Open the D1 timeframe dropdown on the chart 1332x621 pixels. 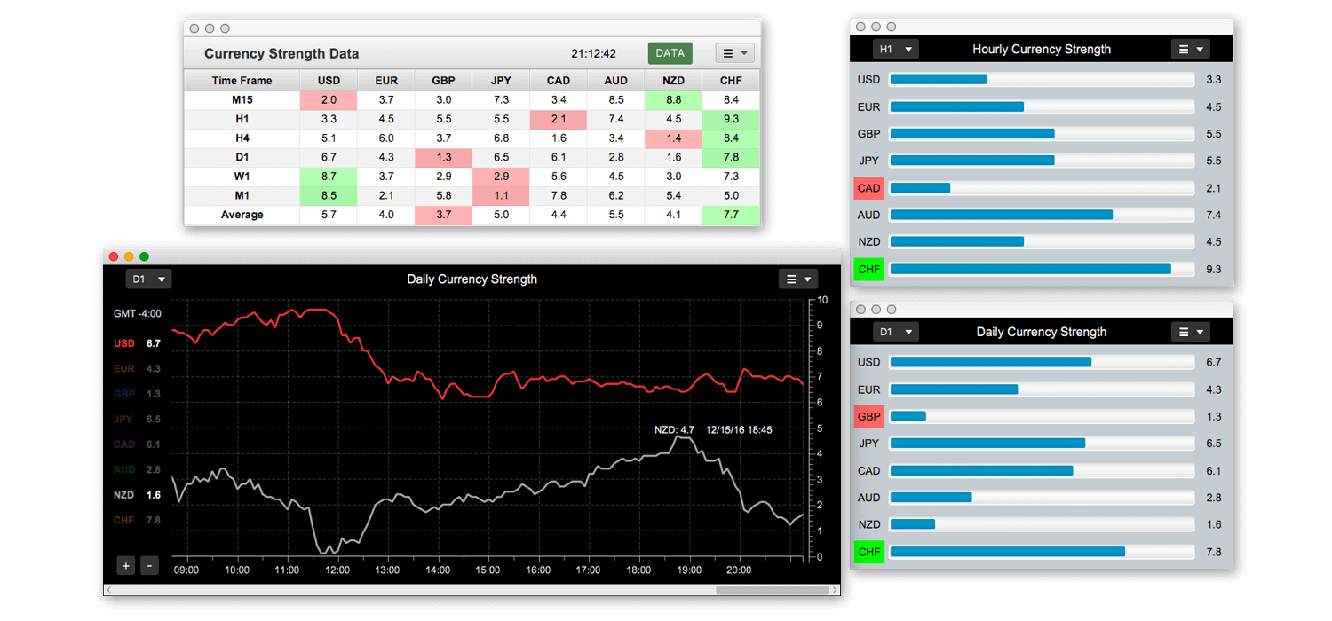point(148,279)
